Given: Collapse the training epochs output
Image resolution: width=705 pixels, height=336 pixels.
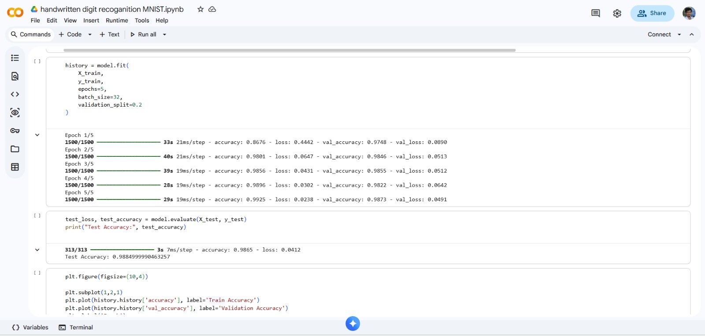Looking at the screenshot, I should [x=37, y=135].
